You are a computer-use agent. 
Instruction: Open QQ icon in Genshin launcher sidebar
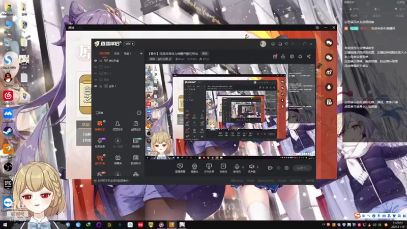[329, 87]
